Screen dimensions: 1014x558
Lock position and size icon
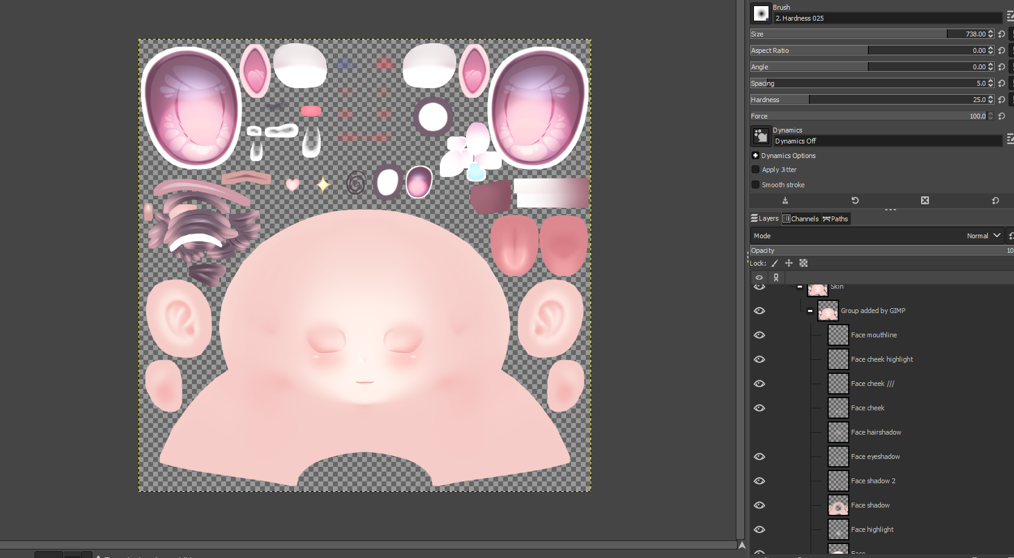(x=789, y=263)
